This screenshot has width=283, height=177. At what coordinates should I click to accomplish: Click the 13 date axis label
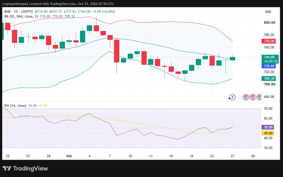tap(151, 156)
